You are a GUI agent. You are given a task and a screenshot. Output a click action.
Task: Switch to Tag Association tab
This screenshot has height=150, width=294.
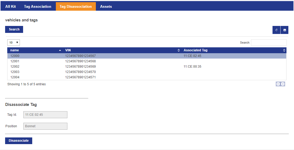pyautogui.click(x=38, y=6)
